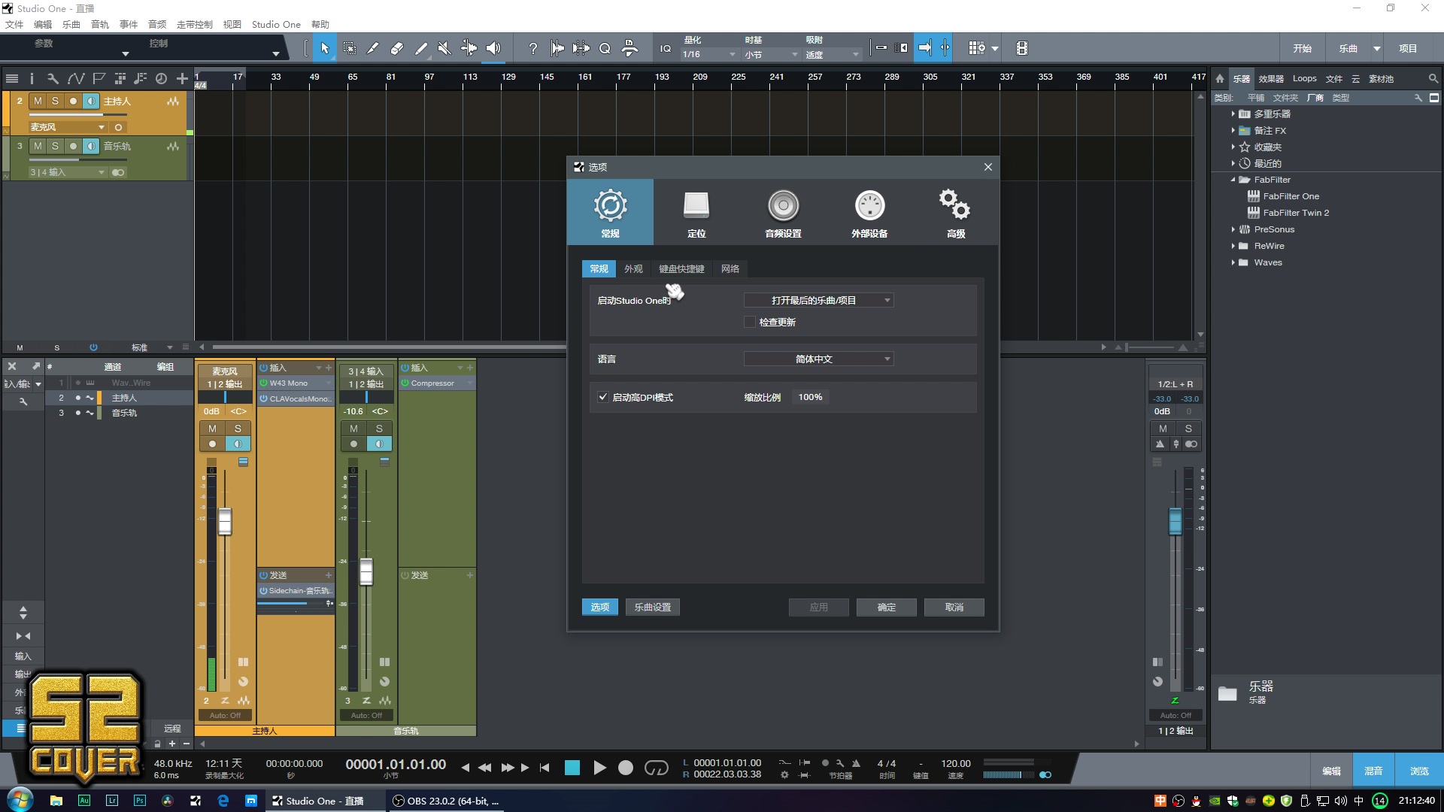This screenshot has width=1444, height=812.
Task: Open the 语言 dropdown showing 简体中文
Action: pos(818,359)
